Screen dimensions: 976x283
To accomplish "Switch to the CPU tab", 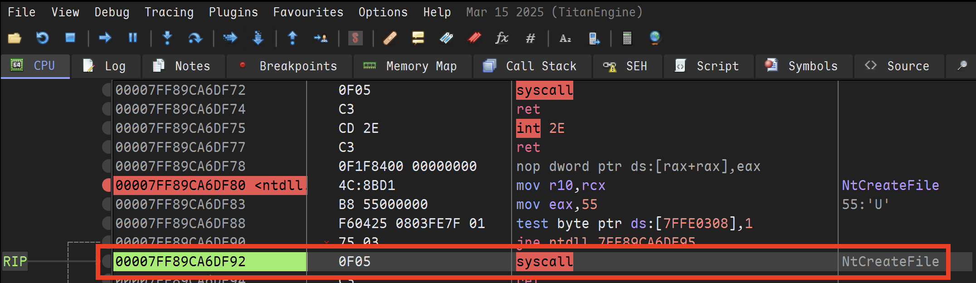I will pos(35,66).
